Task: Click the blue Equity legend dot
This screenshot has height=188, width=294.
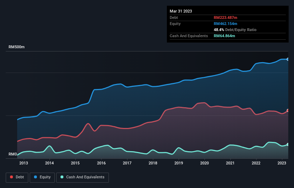Action: point(35,177)
